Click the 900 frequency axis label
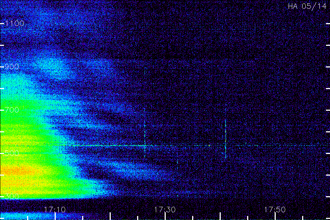This screenshot has height=220, width=330. coord(12,67)
